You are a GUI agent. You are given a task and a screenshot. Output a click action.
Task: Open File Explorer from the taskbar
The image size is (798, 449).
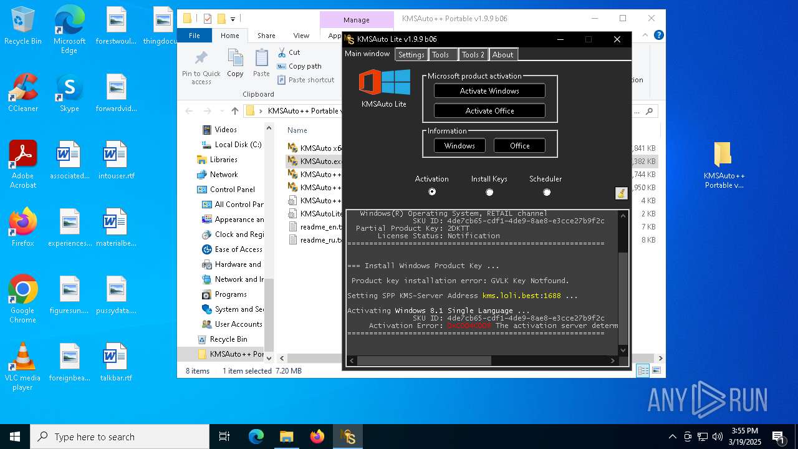tap(286, 437)
